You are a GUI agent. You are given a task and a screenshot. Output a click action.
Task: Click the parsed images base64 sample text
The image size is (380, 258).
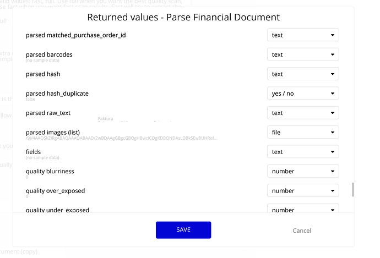click(121, 138)
